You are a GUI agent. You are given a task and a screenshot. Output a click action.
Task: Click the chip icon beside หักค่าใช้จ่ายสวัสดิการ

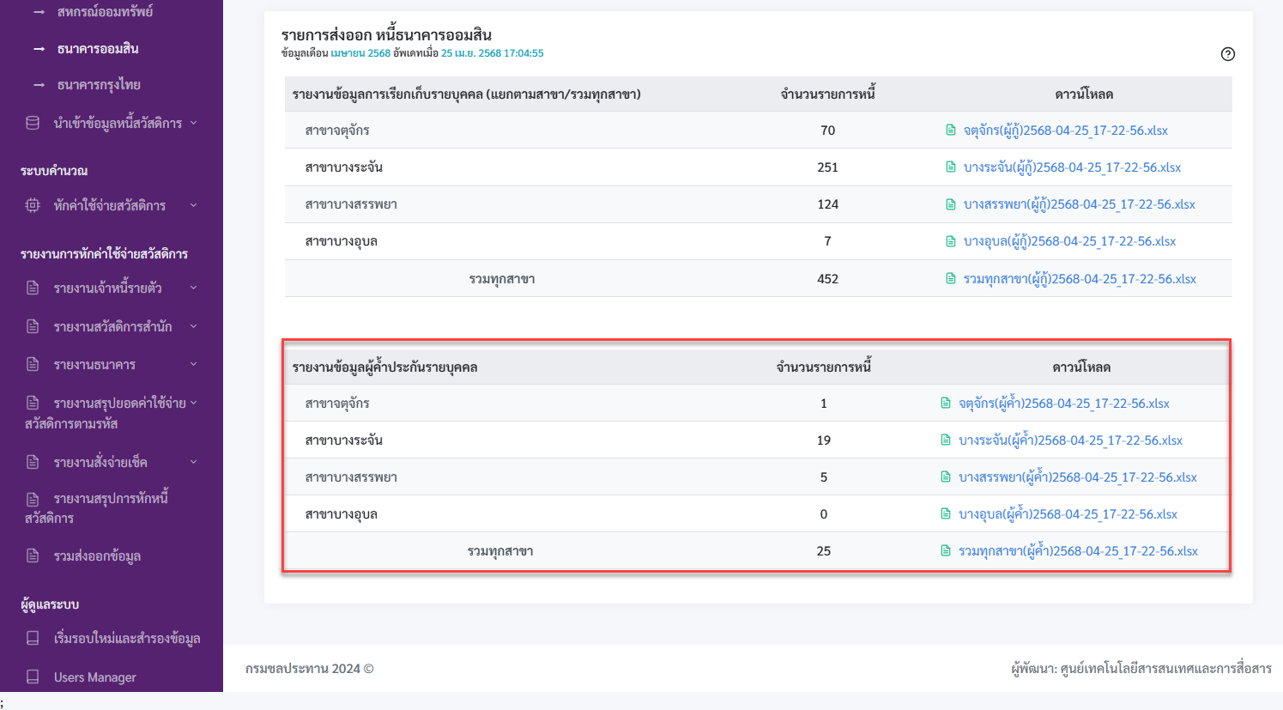[33, 205]
